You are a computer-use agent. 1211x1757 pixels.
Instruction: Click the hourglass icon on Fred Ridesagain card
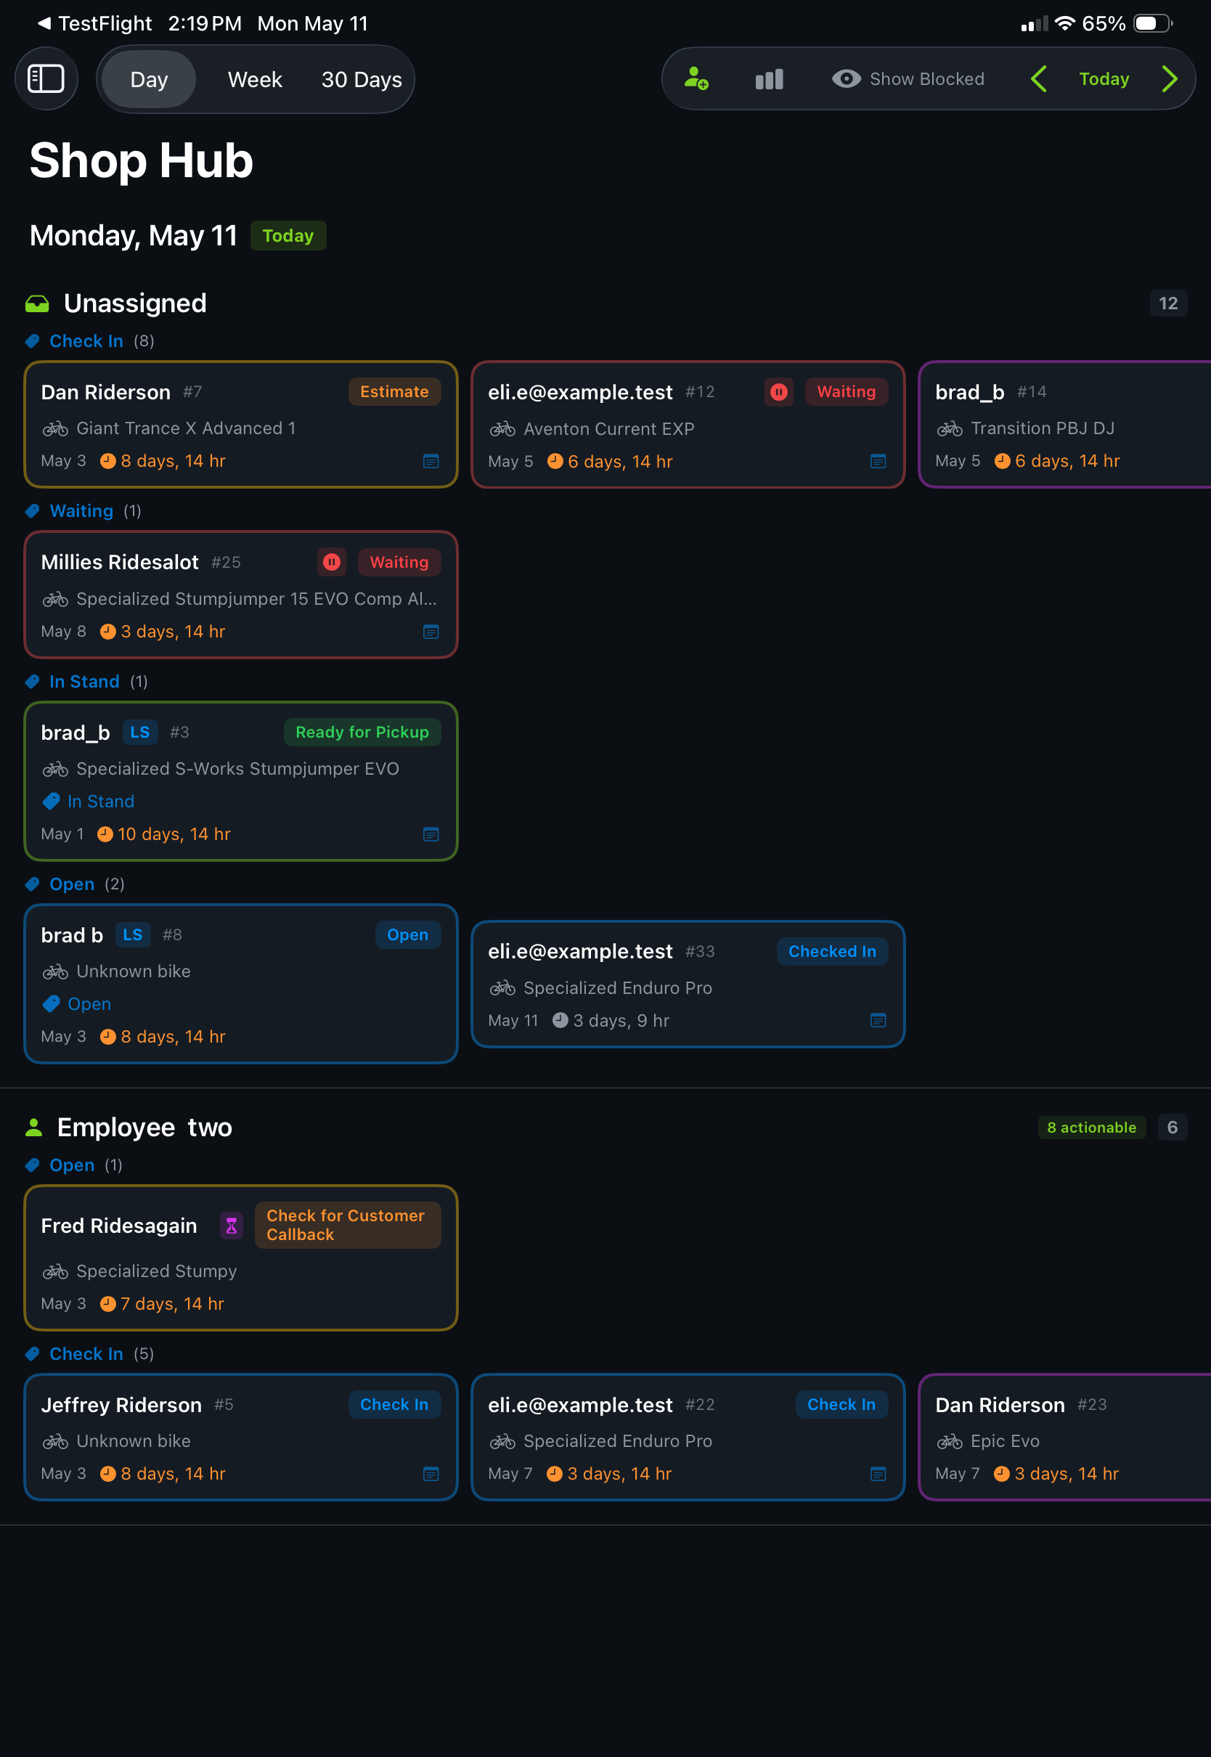point(232,1226)
